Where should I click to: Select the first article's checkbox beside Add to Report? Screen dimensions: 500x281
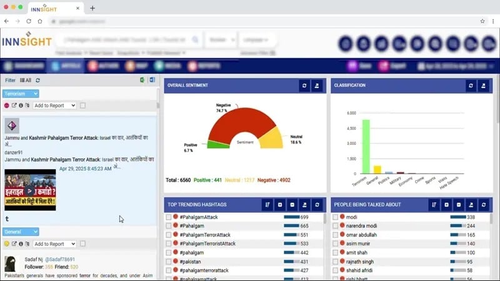coord(82,106)
